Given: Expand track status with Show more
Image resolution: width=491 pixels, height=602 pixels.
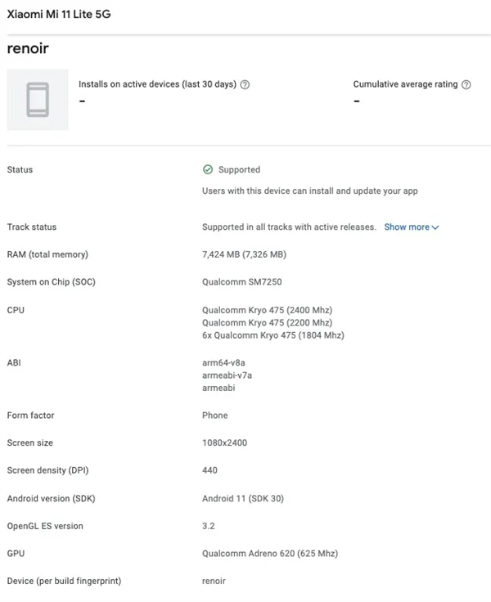Looking at the screenshot, I should (407, 227).
